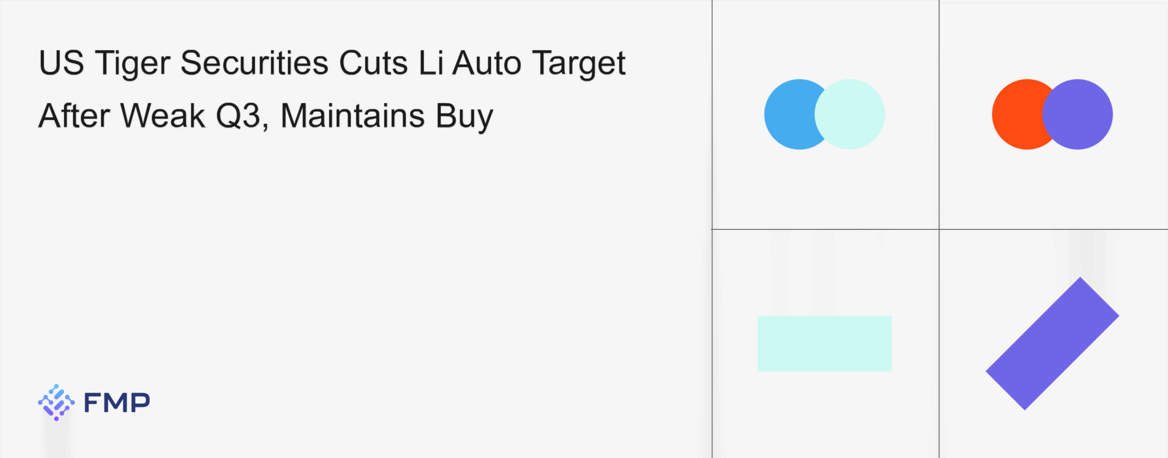Viewport: 1168px width, 458px height.
Task: Click the word "After" in the headline
Action: click(x=74, y=116)
